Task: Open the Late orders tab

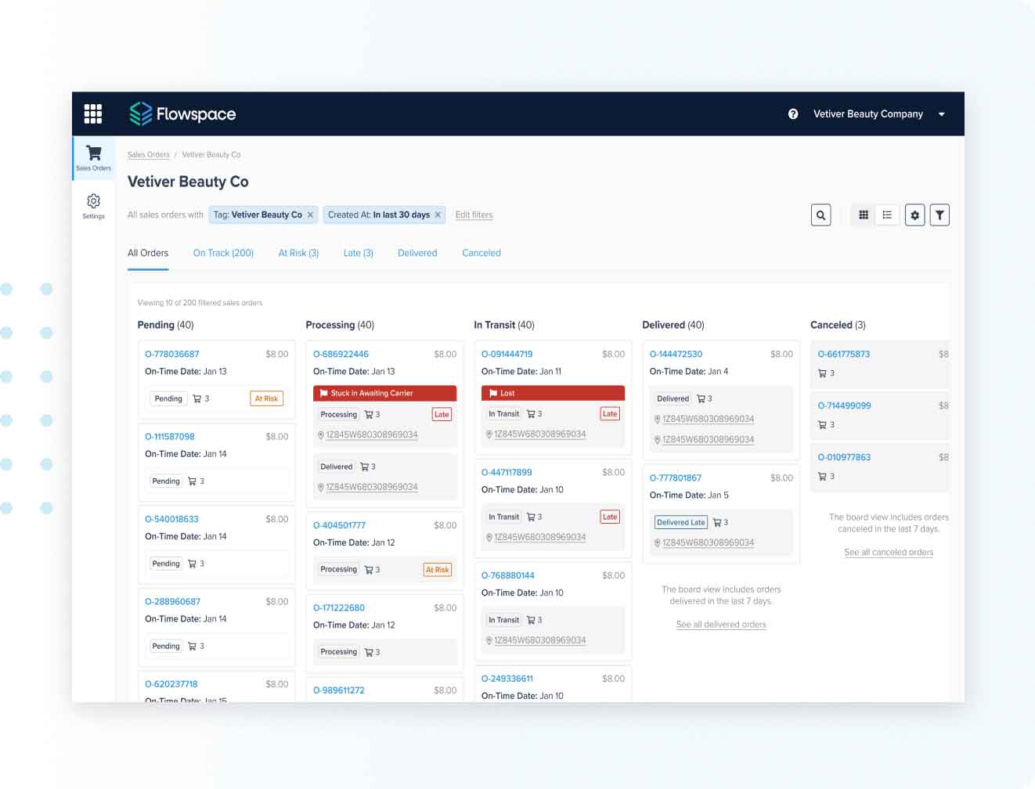Action: (358, 252)
